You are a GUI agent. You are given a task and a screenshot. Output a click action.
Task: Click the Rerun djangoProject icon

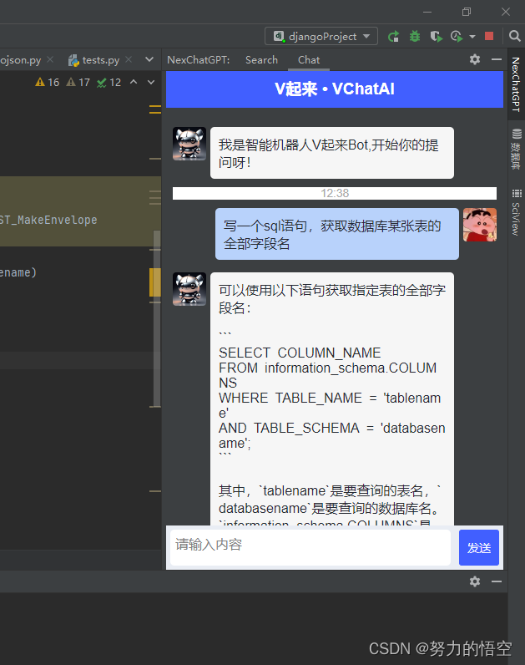click(x=394, y=37)
